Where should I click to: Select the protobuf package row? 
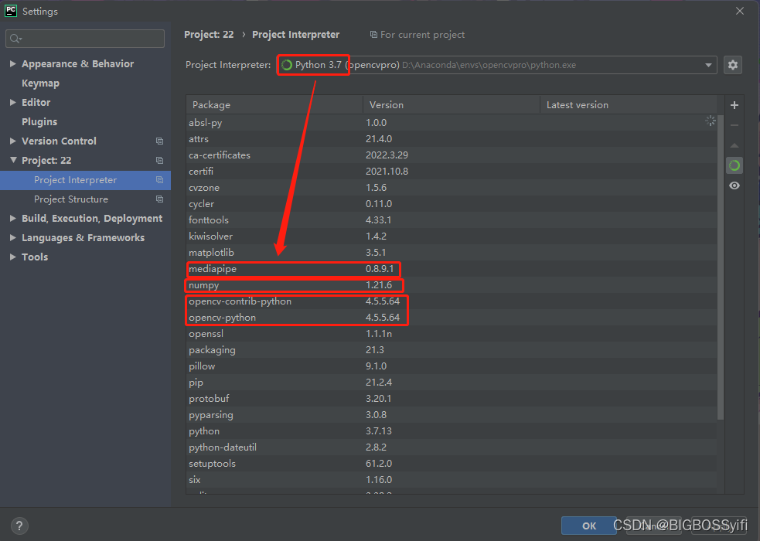click(452, 399)
